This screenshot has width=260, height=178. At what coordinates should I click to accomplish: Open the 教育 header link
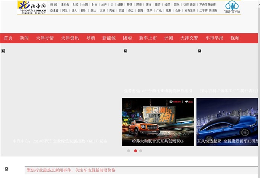(x=140, y=11)
